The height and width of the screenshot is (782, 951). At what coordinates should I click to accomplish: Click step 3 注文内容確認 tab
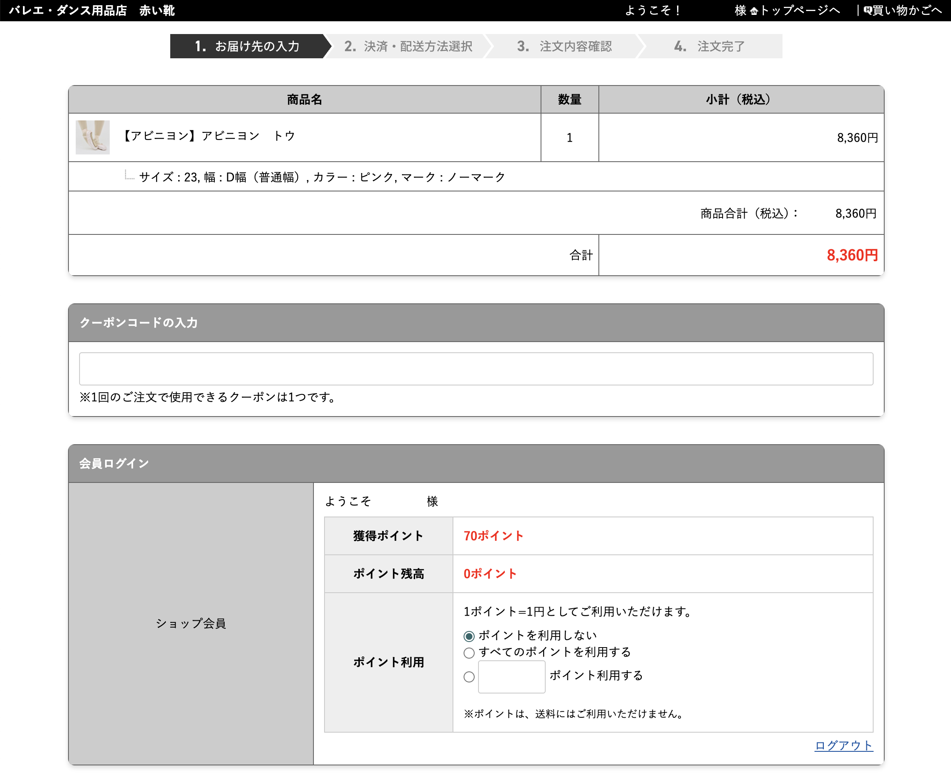click(564, 46)
